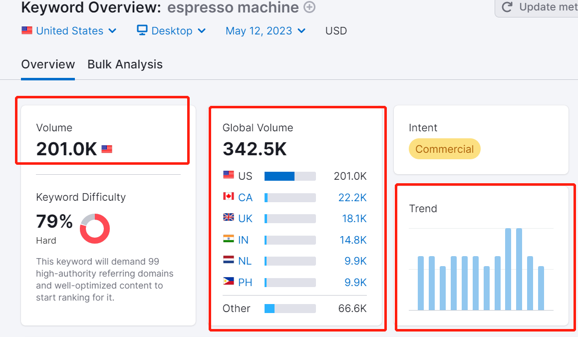Expand the Desktop device dropdown
578x337 pixels.
coord(171,31)
